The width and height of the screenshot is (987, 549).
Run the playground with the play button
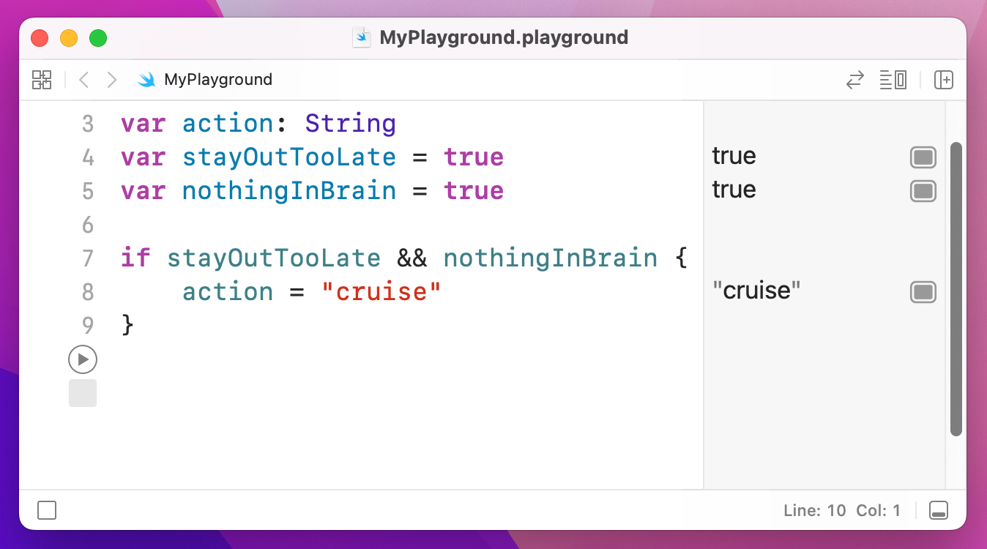83,359
